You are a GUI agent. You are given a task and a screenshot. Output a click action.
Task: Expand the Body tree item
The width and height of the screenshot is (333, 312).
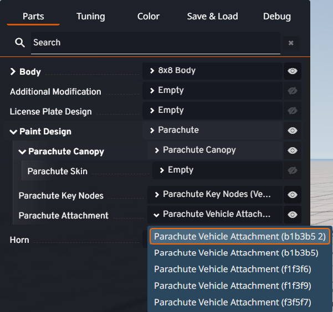(13, 72)
